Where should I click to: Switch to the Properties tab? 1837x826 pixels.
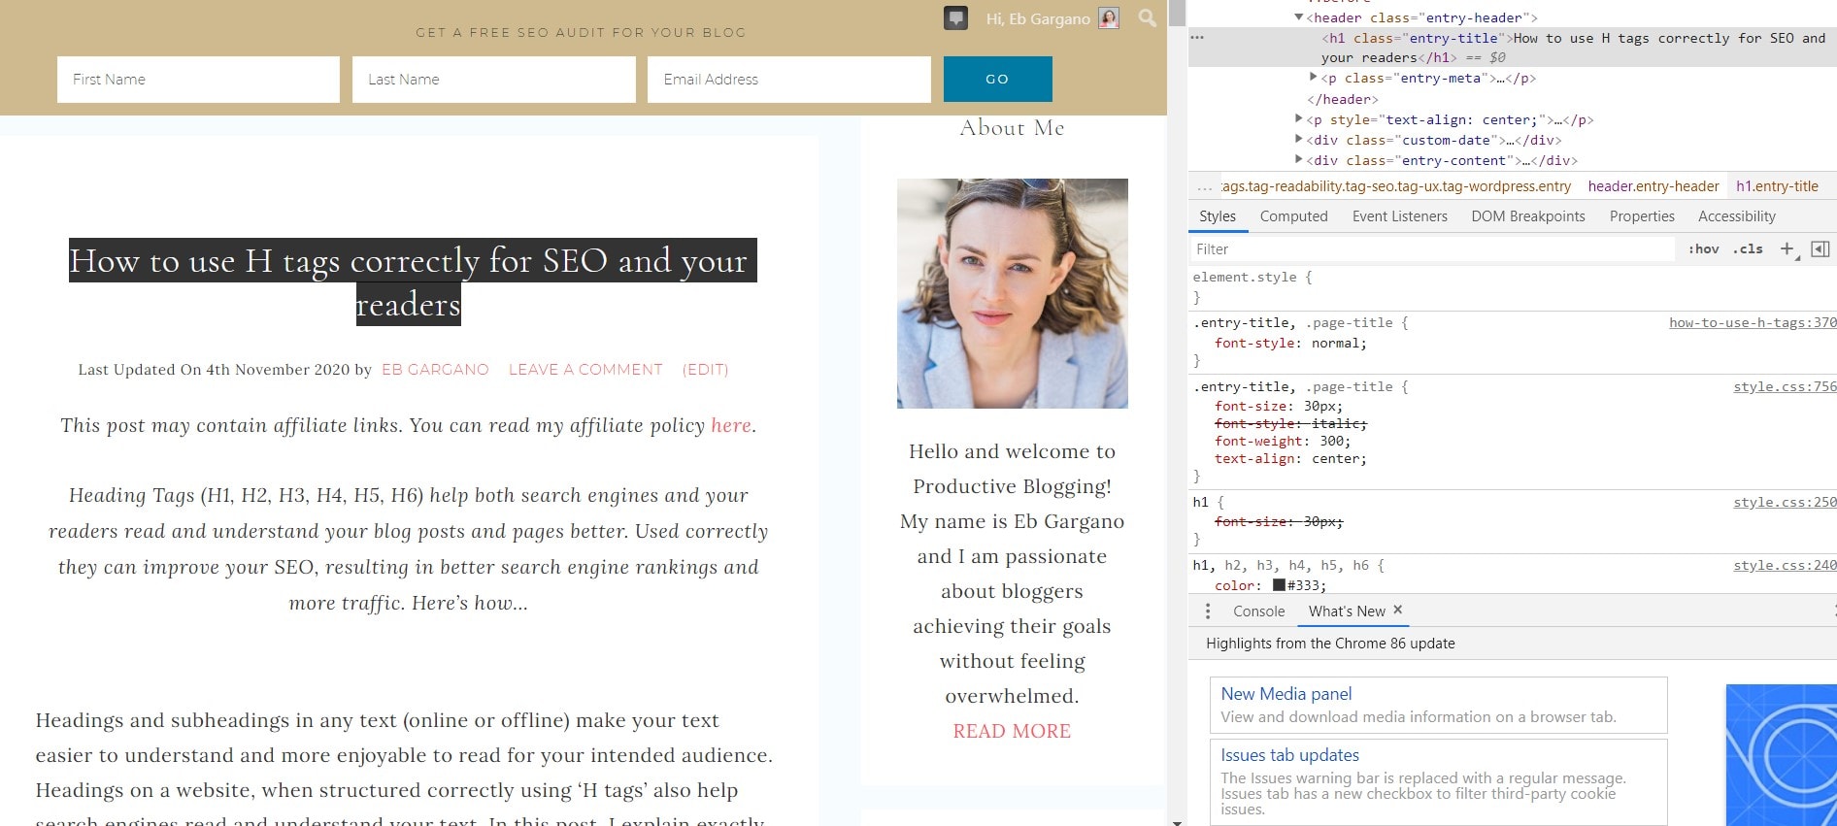[x=1641, y=216]
